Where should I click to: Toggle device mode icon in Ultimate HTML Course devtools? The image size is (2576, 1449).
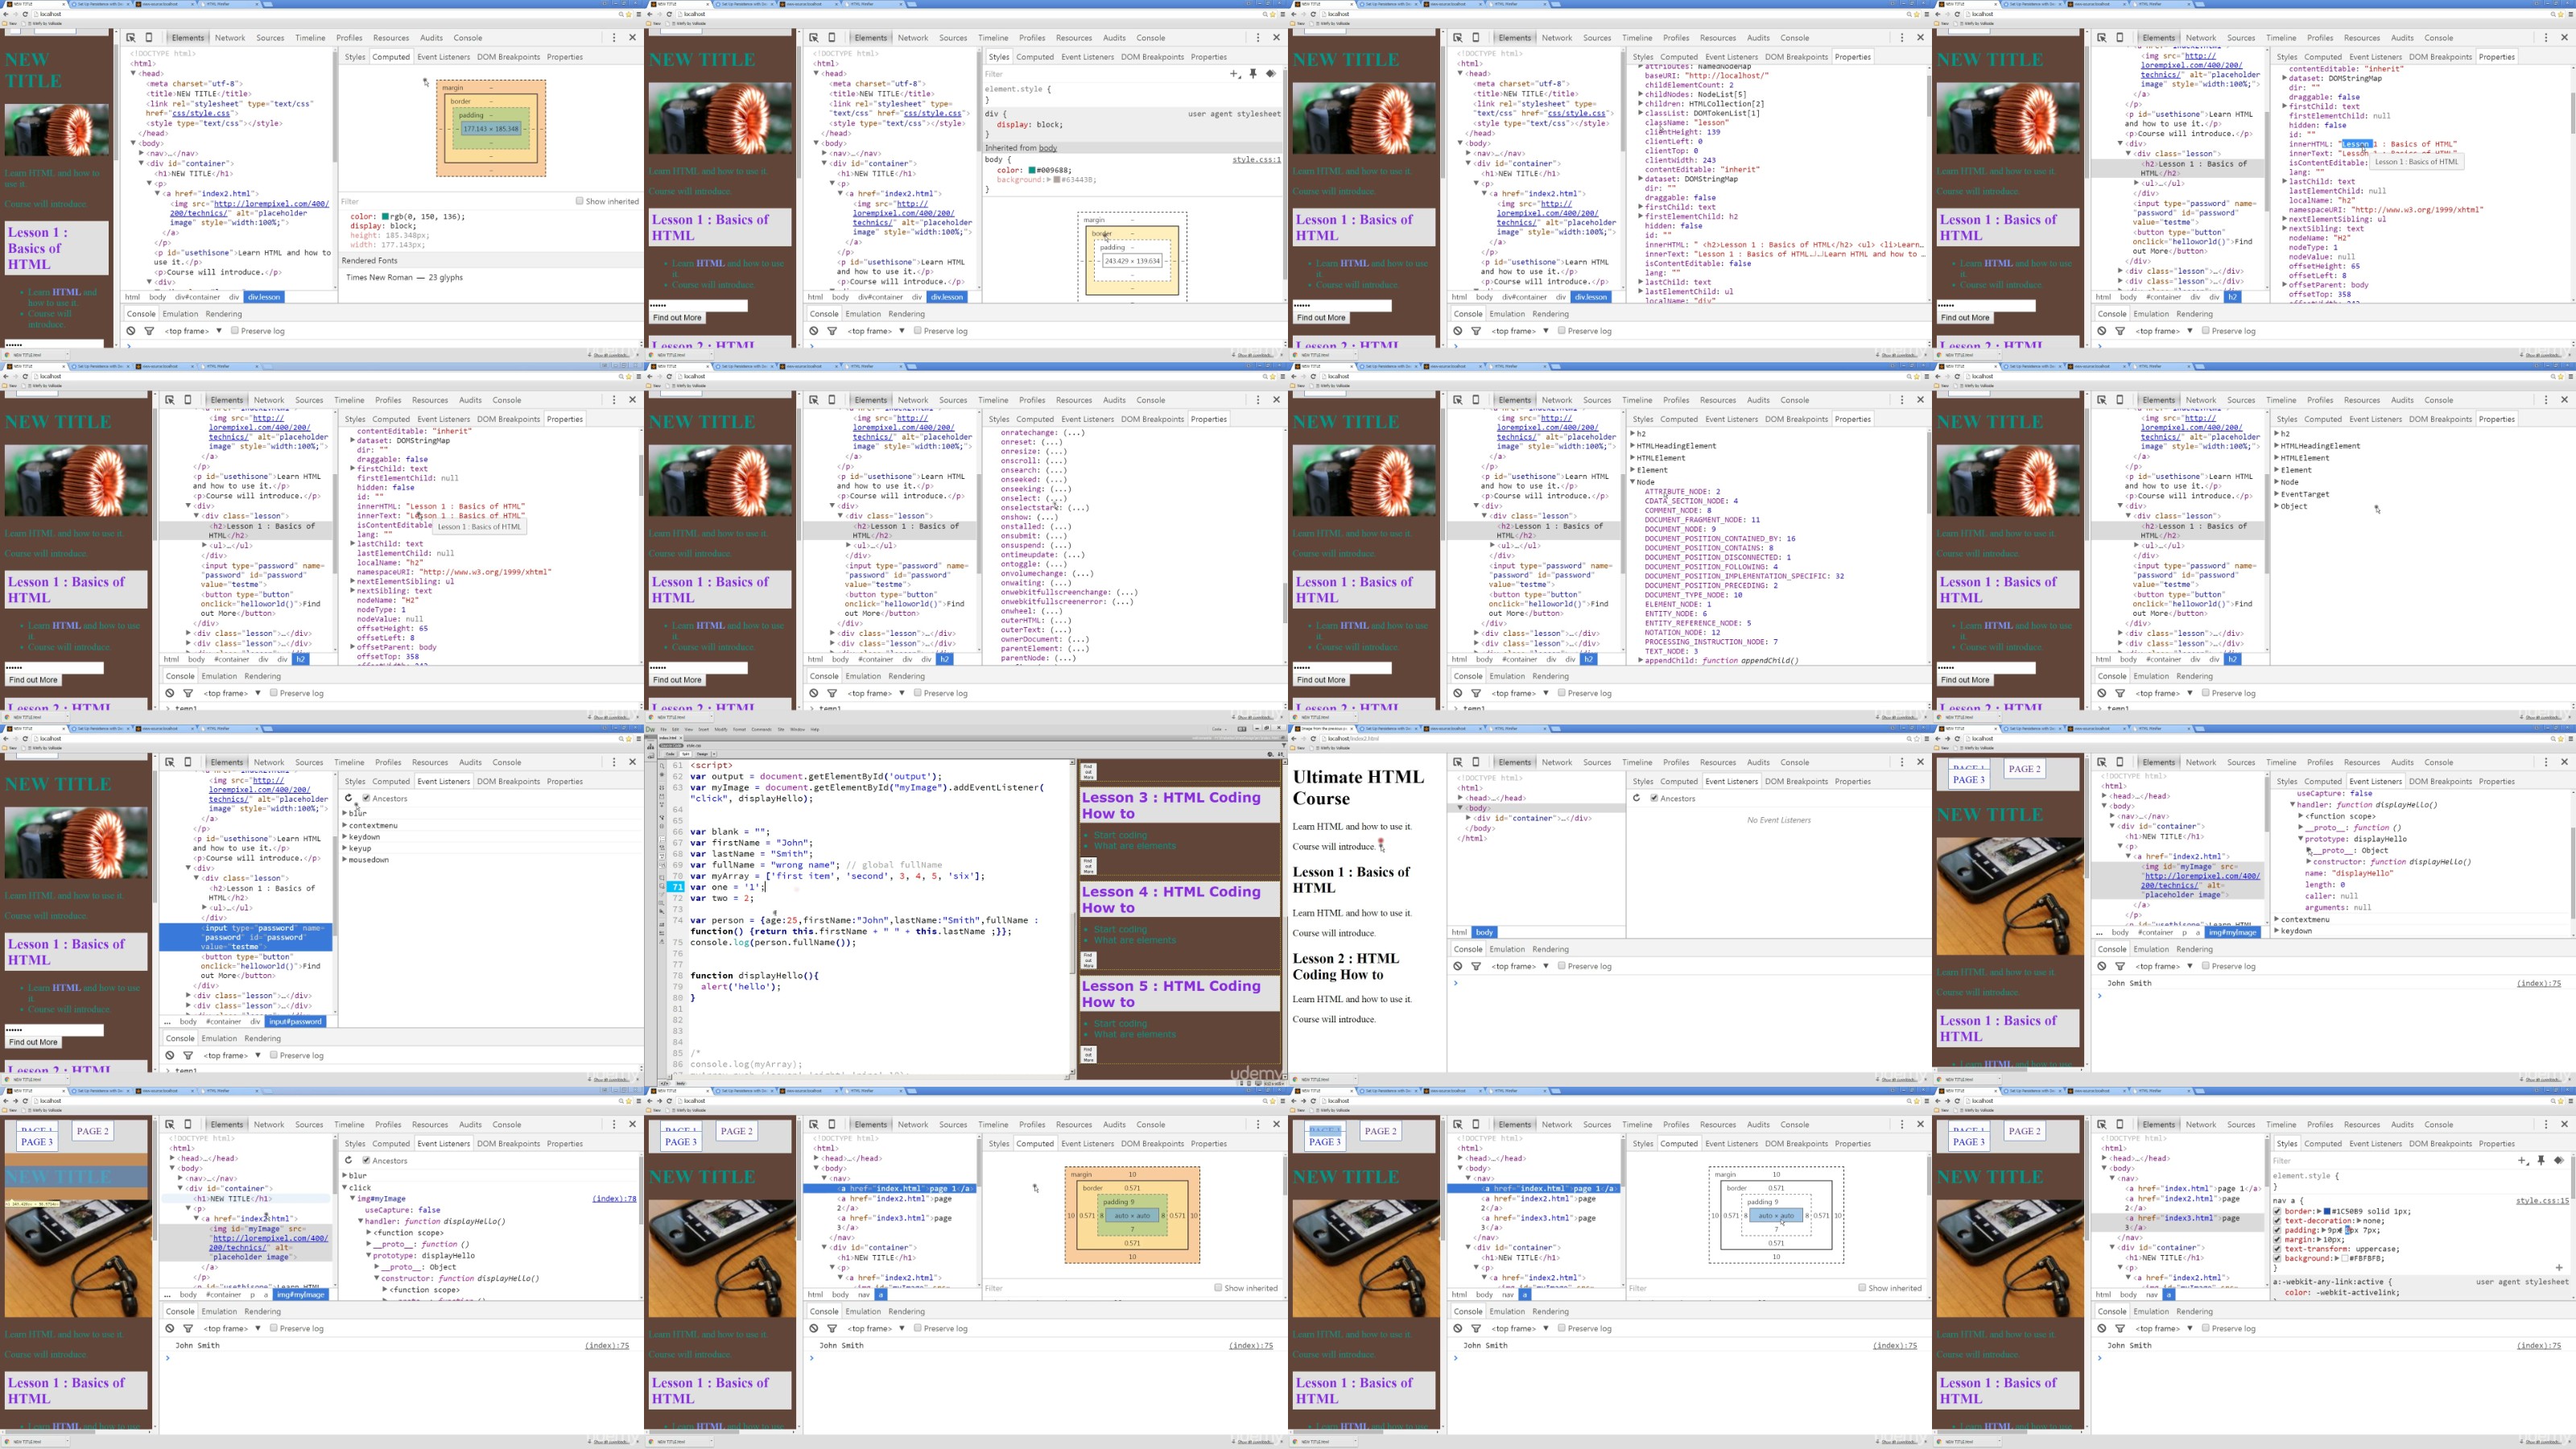tap(1476, 762)
